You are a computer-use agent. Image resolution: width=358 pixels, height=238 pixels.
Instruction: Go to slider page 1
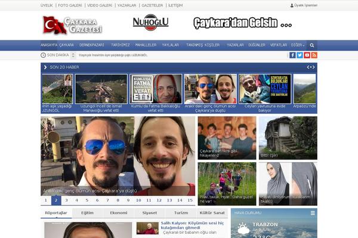point(46,201)
